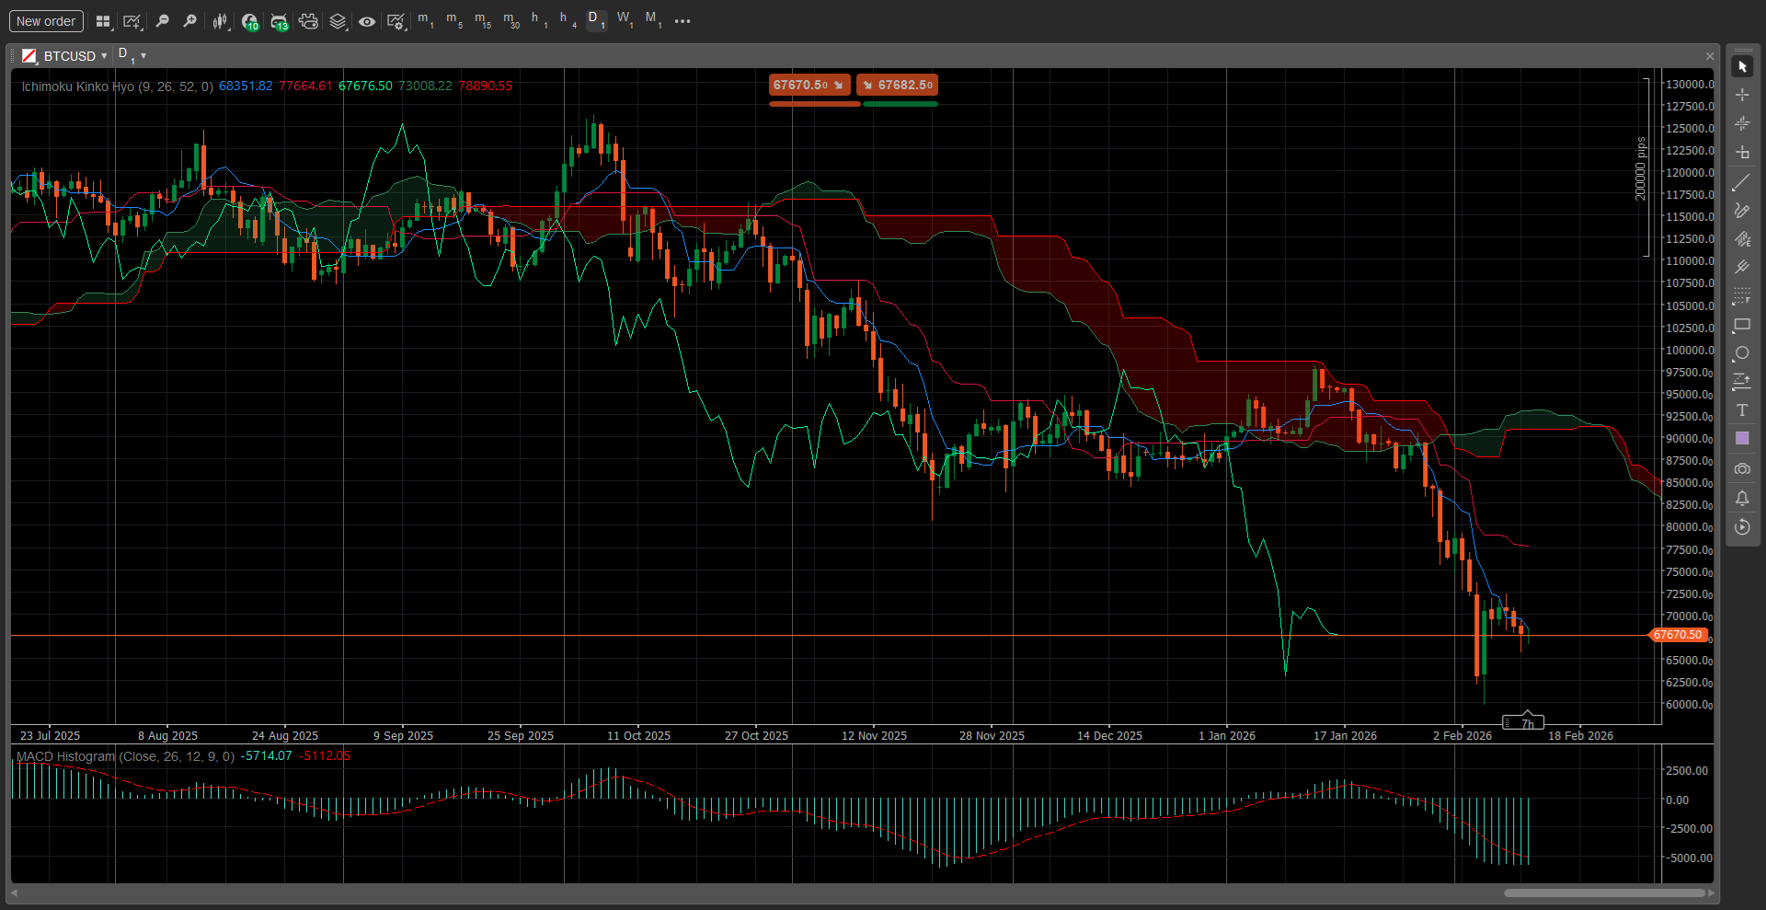Select the ellipse shape tool
The height and width of the screenshot is (910, 1766).
tap(1742, 353)
